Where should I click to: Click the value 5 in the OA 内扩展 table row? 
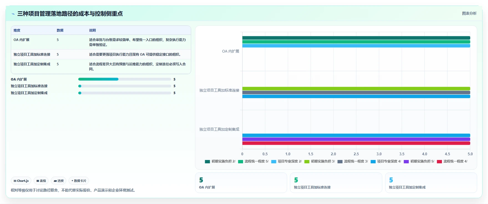coord(58,40)
